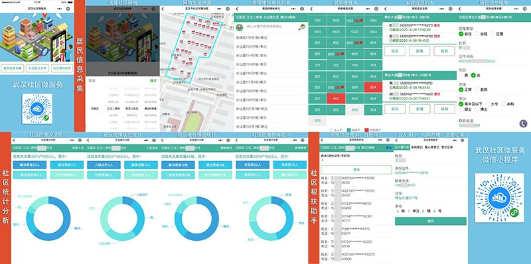Switch to the 登记记录 tab
531x264 pixels.
446,147
